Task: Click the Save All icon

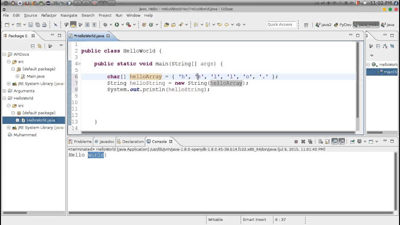Action: click(x=37, y=25)
